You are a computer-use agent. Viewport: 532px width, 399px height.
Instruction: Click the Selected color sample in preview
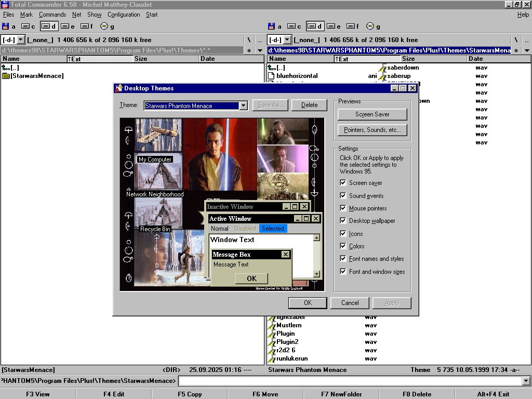(x=273, y=229)
